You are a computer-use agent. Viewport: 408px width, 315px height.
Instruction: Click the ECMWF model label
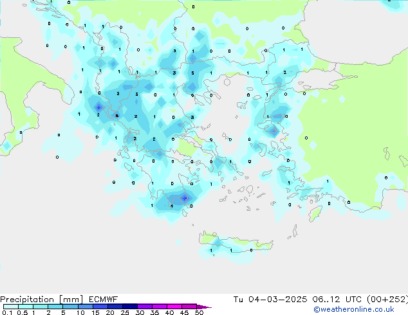tap(104, 300)
